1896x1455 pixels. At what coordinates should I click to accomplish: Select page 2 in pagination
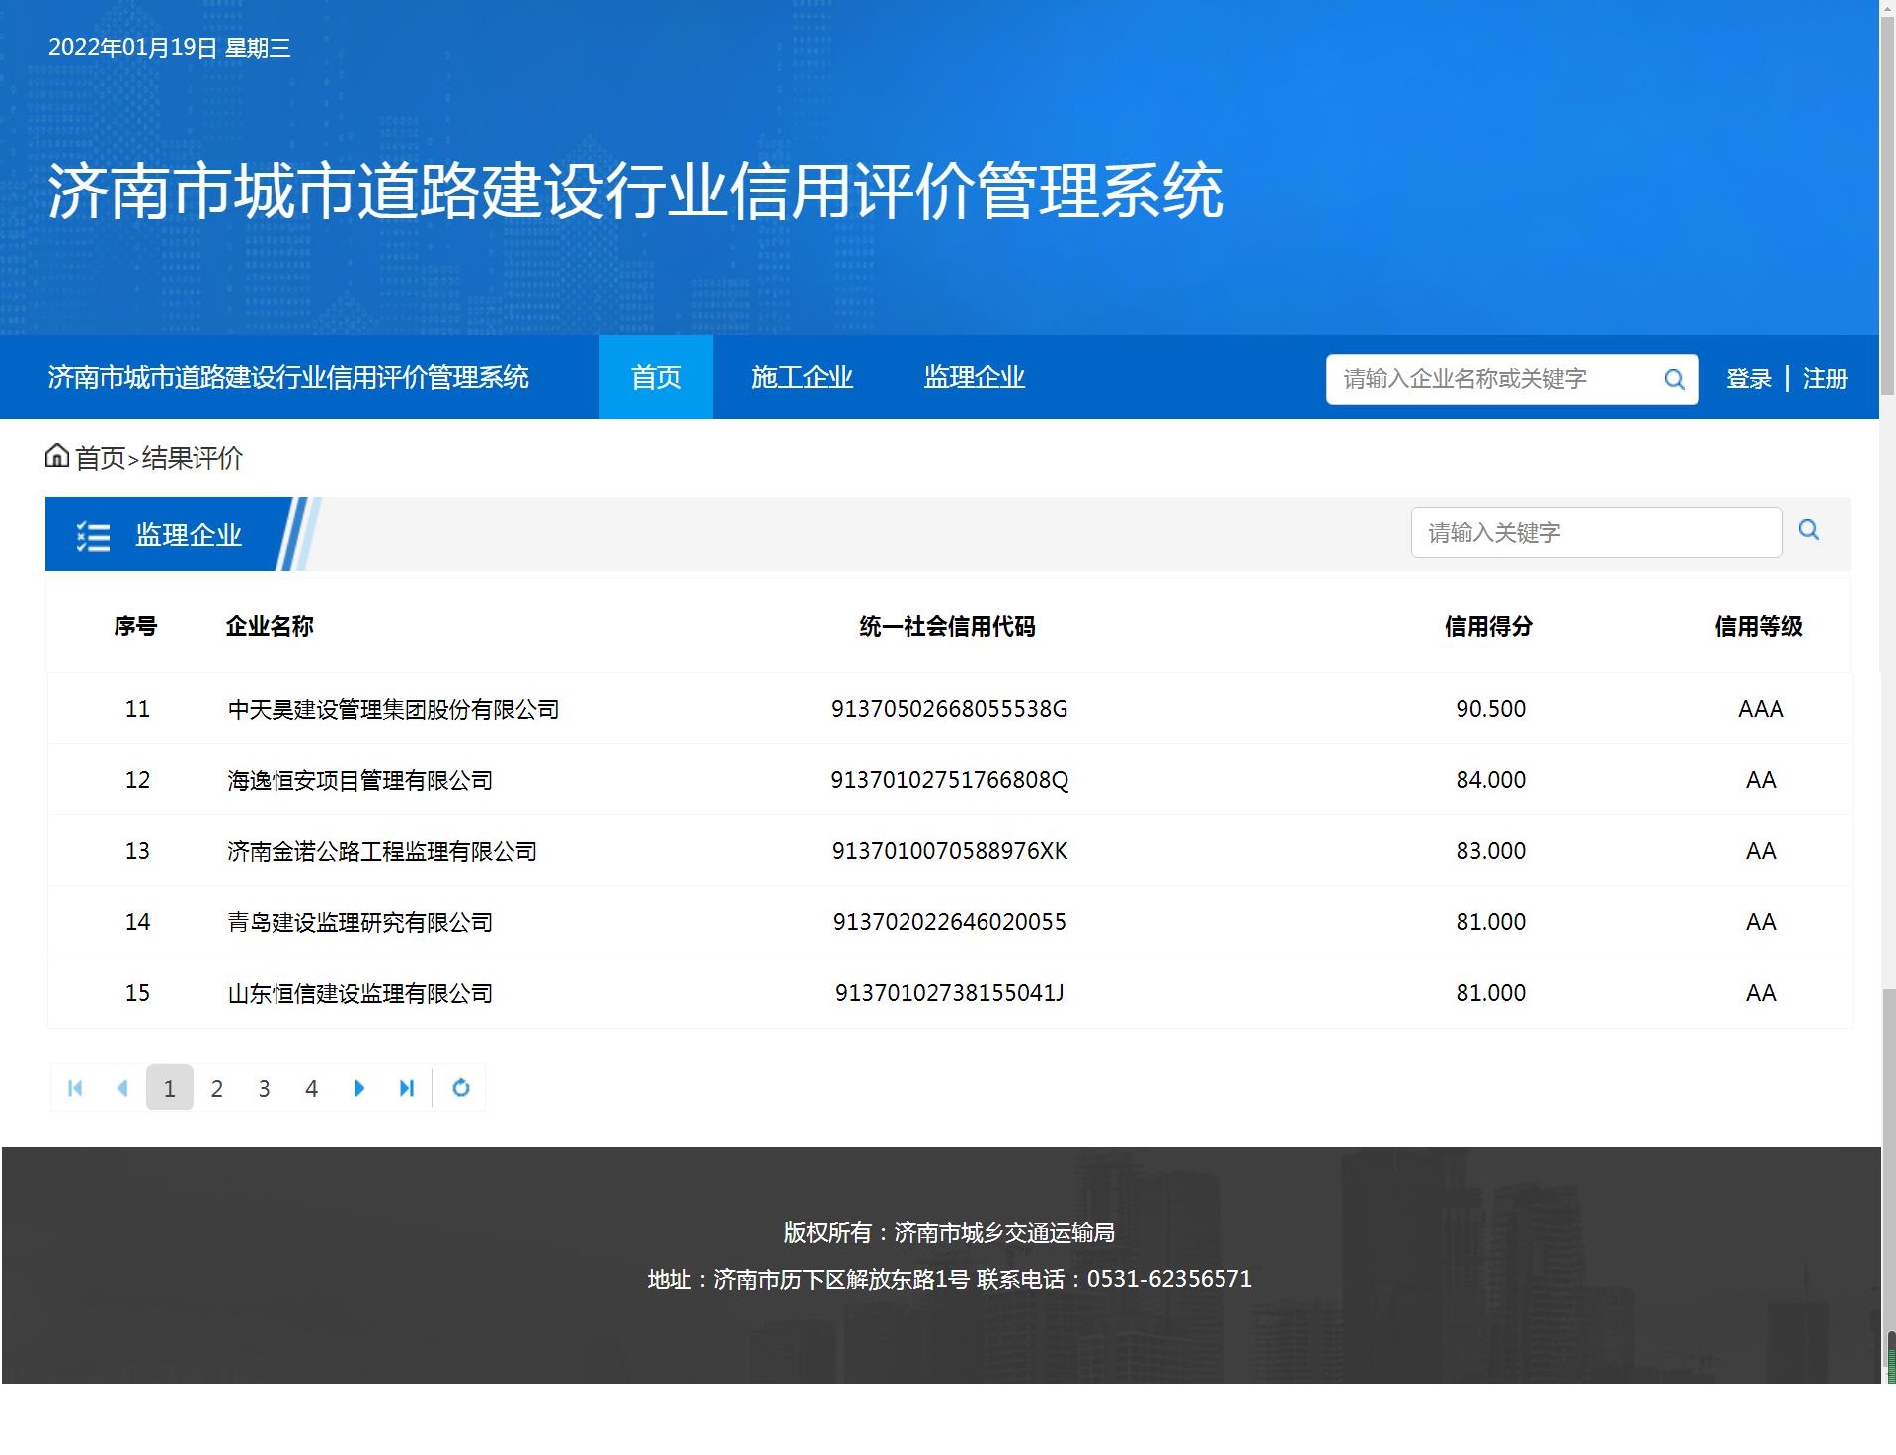click(x=217, y=1088)
